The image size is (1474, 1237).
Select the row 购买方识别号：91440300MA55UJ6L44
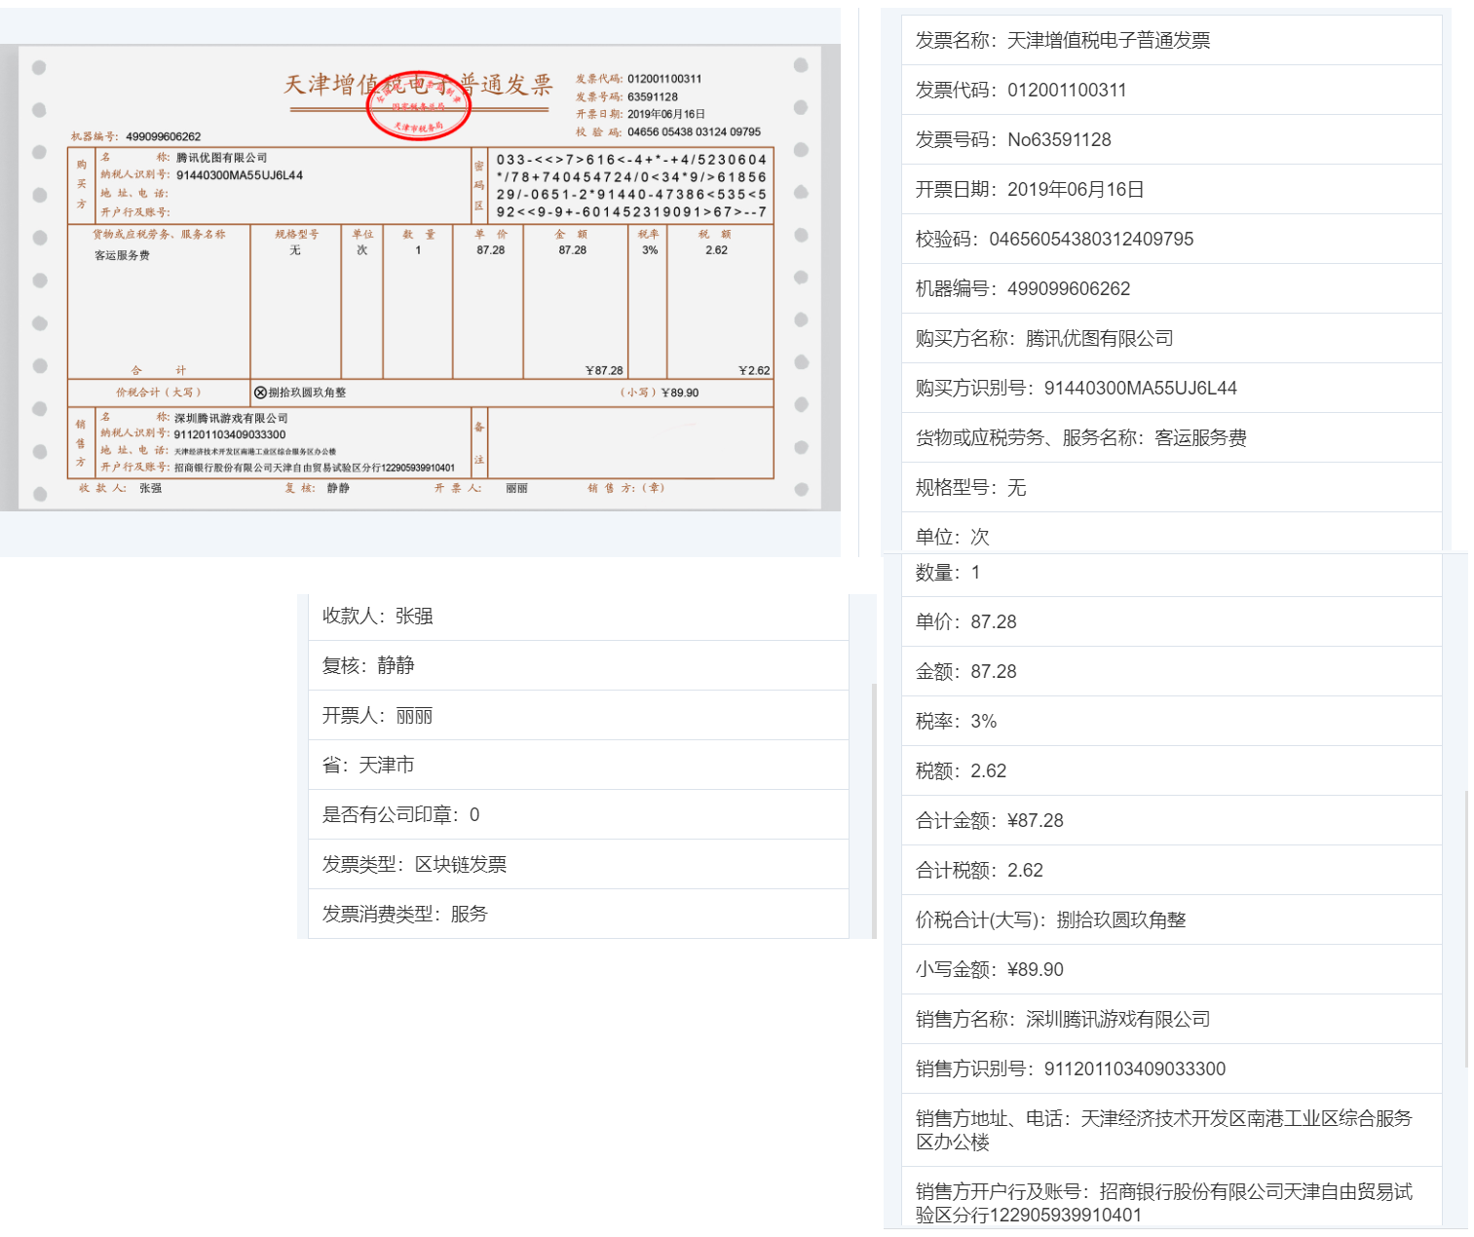(1171, 388)
